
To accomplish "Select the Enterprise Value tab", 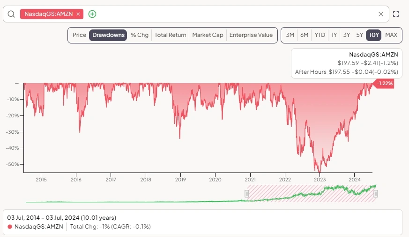I will (251, 35).
